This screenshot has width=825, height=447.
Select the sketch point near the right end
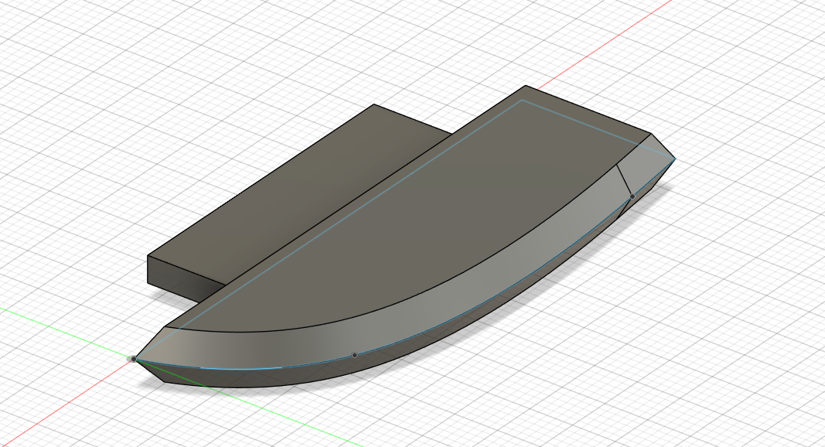pos(632,196)
